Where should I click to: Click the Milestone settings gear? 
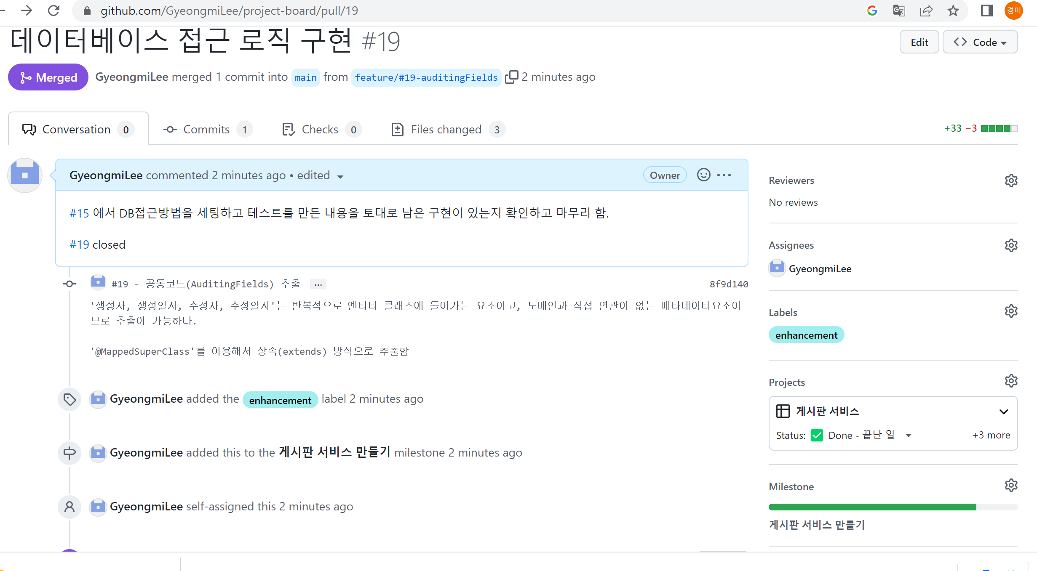1011,486
